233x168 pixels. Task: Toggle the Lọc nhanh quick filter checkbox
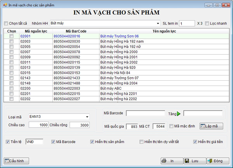[x=207, y=23]
